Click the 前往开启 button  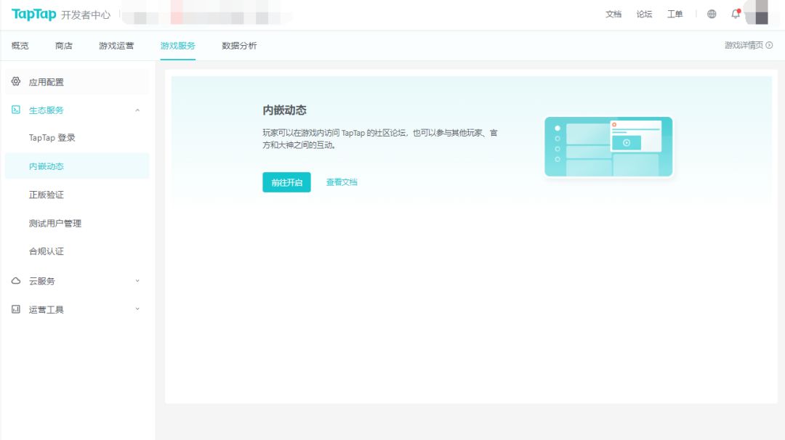click(x=286, y=182)
